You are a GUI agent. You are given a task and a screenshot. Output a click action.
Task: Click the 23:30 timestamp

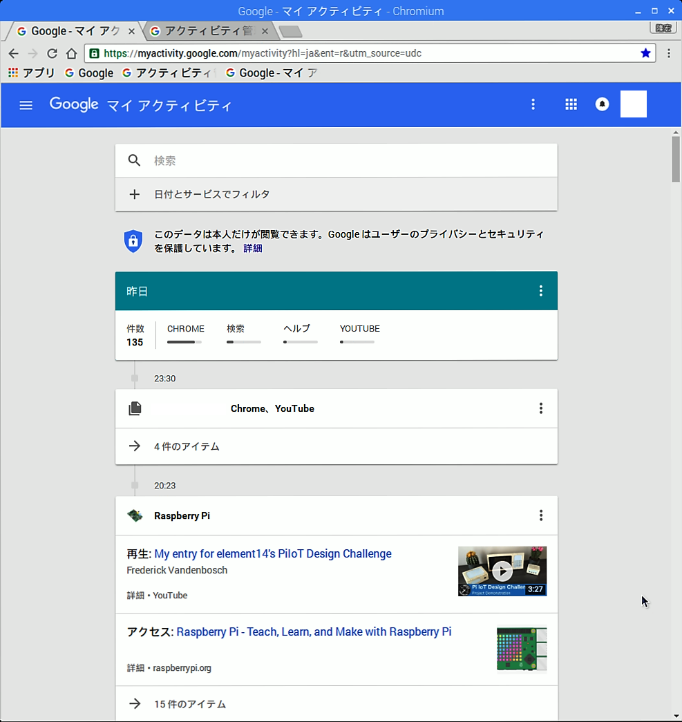coord(165,379)
